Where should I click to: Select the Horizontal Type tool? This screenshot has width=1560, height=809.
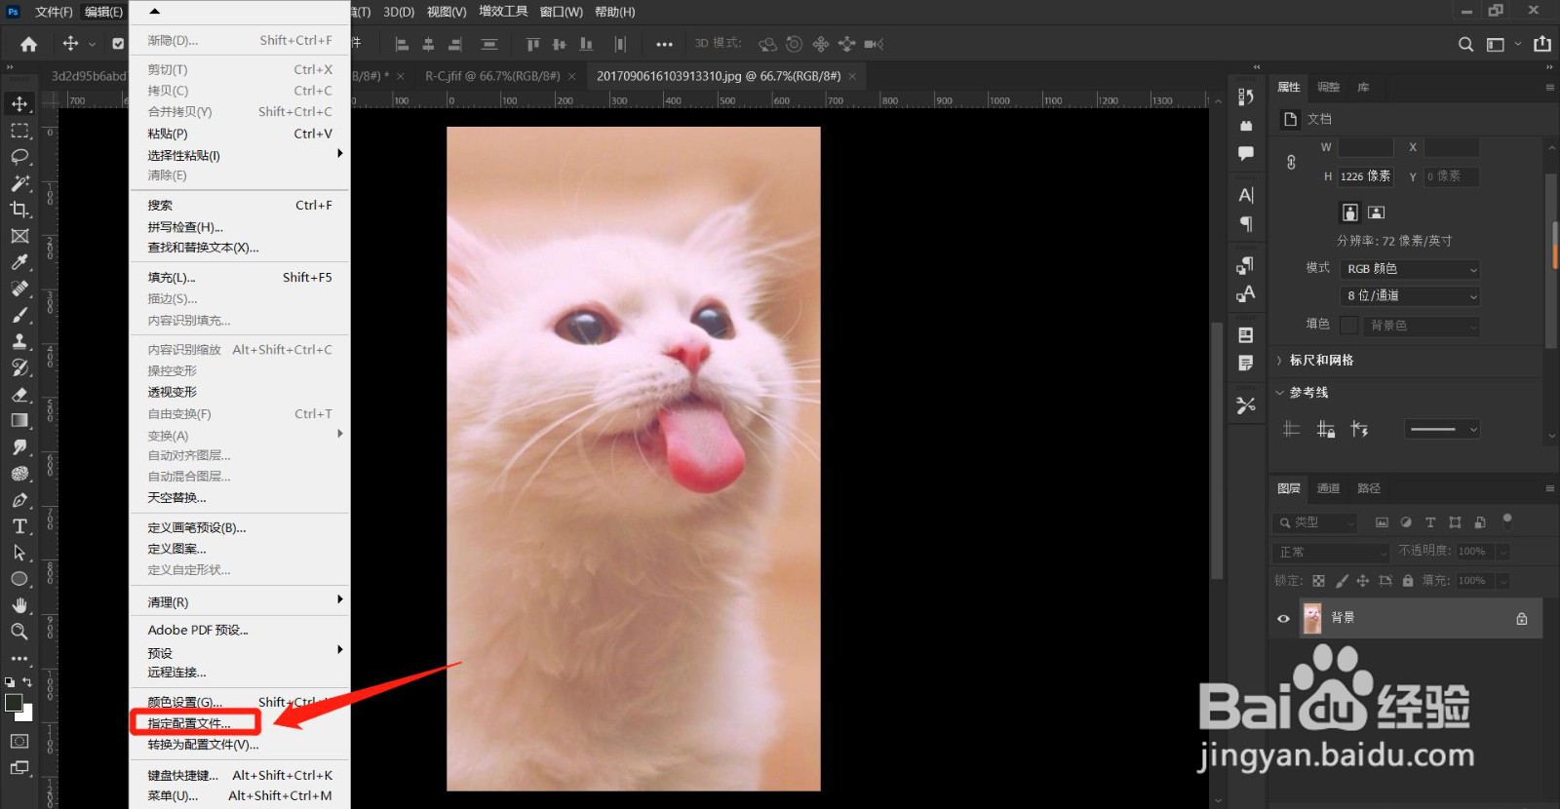click(x=19, y=526)
